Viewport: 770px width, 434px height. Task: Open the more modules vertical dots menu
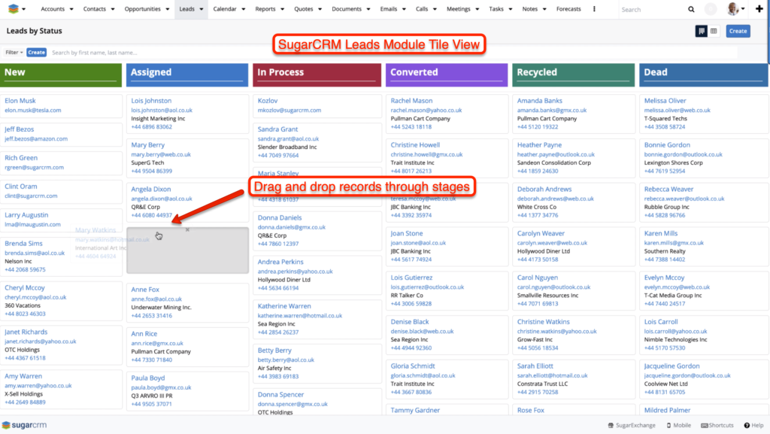(x=594, y=9)
